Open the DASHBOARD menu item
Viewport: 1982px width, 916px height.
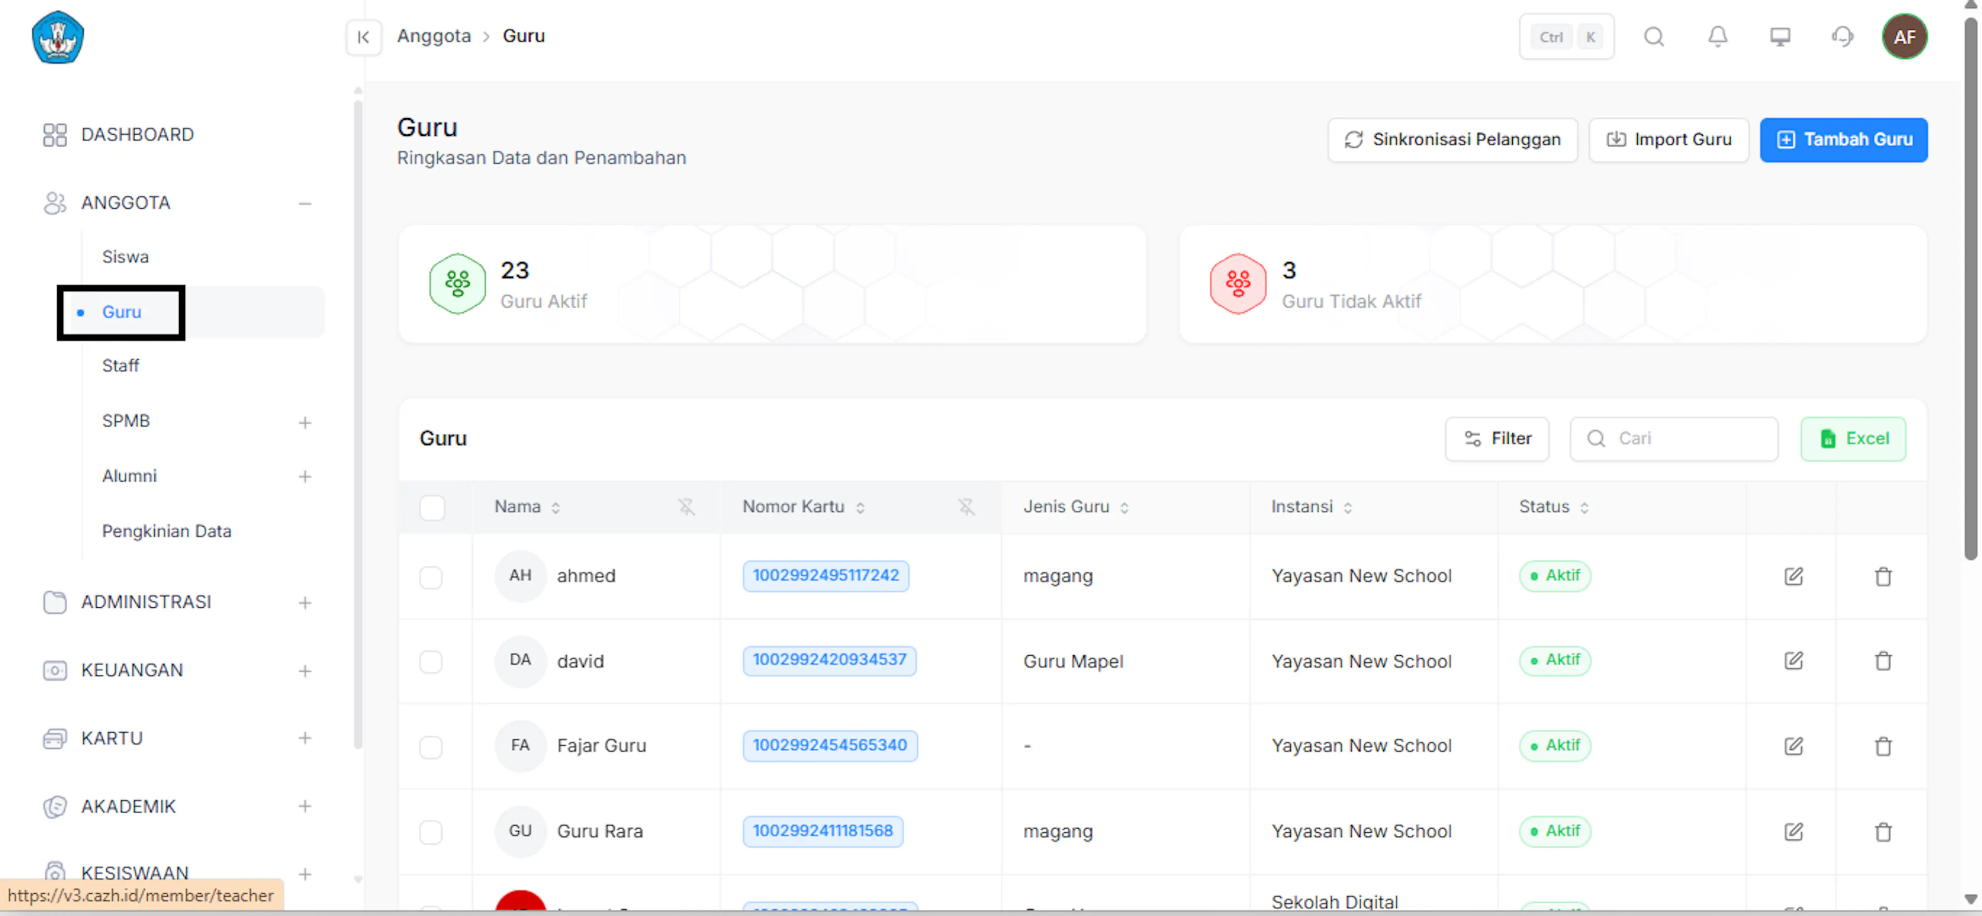[137, 135]
